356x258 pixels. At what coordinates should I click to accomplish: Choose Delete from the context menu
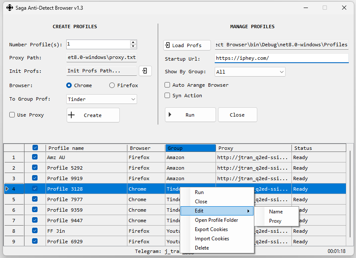[217, 248]
